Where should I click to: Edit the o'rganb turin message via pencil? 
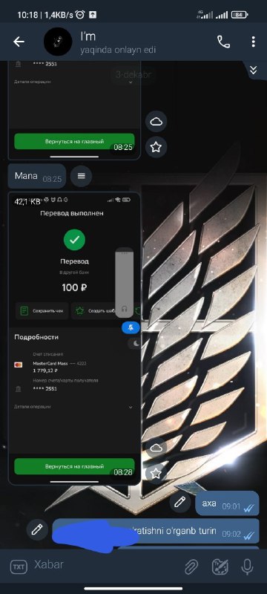pyautogui.click(x=37, y=529)
